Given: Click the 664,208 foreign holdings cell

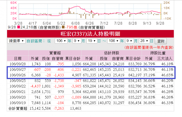Looking at the screenshot, I should [x=89, y=64].
